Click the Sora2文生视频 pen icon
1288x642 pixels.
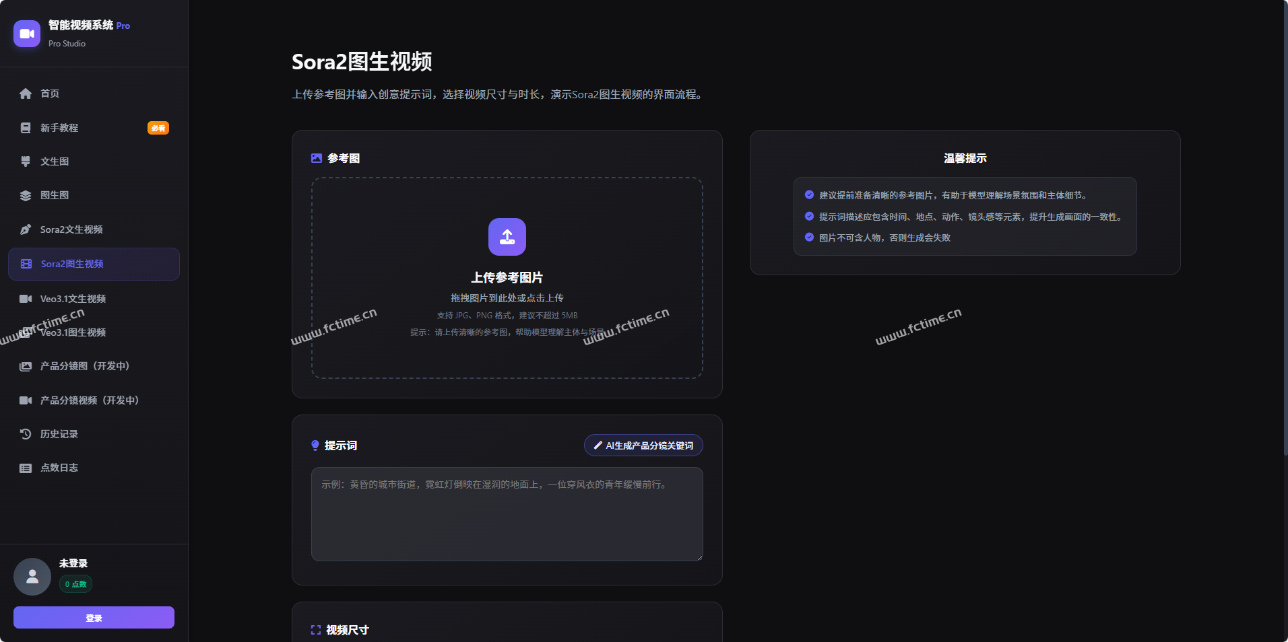[x=26, y=229]
